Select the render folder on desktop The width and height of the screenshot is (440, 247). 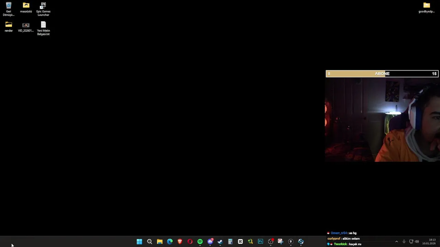pos(9,27)
